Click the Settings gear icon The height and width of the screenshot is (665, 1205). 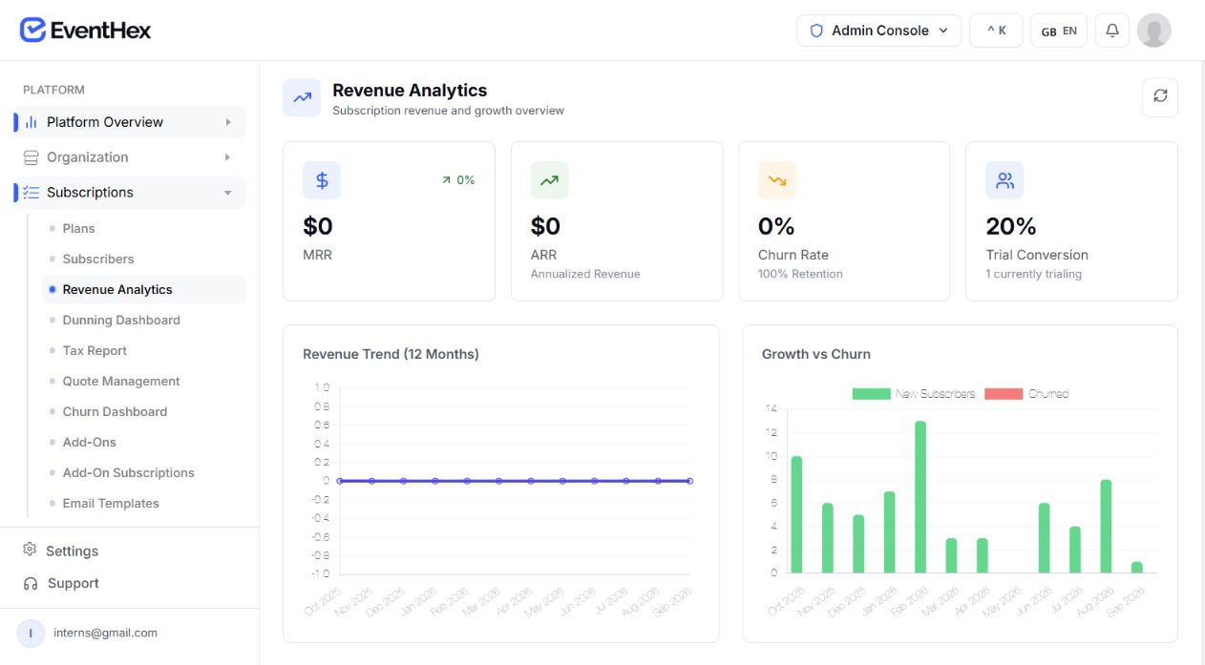(30, 551)
